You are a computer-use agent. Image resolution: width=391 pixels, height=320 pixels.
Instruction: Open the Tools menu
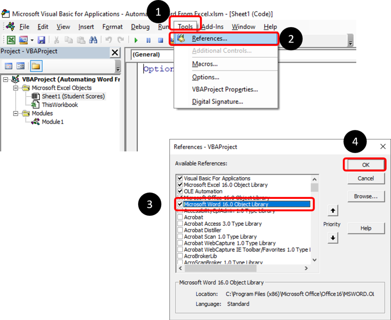coord(185,27)
